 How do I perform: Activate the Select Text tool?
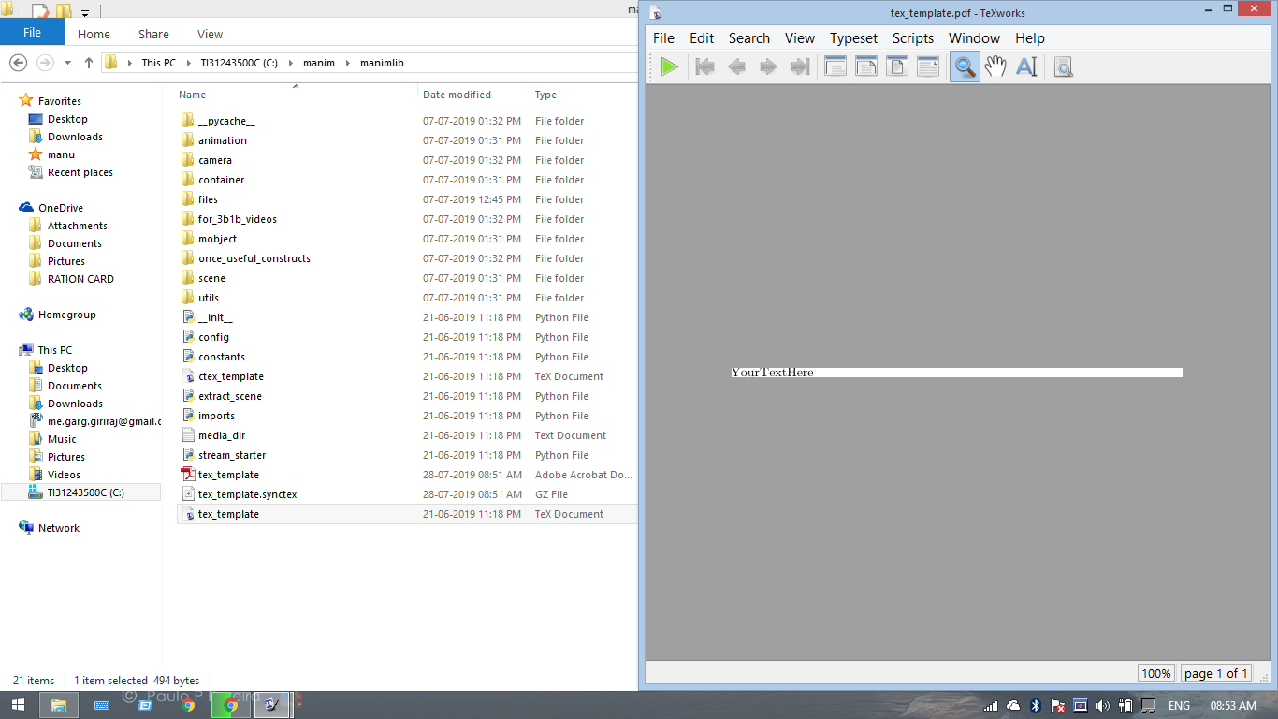point(1026,66)
